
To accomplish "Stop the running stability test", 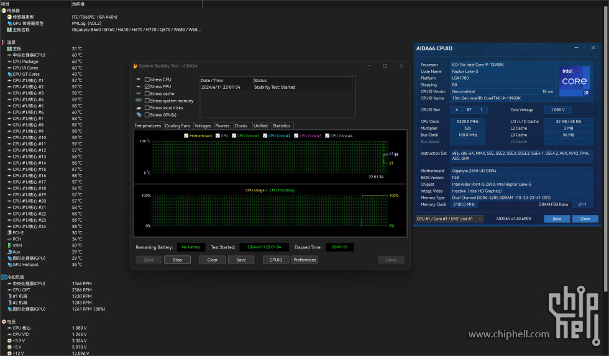I will tap(178, 260).
